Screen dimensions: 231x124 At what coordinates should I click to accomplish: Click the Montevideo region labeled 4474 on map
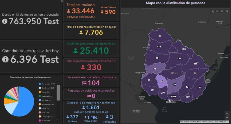coord(170,100)
